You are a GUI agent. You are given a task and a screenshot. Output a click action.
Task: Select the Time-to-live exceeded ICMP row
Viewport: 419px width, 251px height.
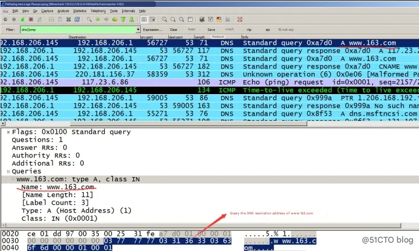coord(210,90)
